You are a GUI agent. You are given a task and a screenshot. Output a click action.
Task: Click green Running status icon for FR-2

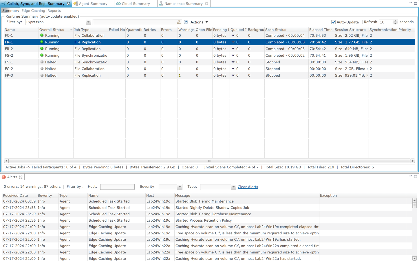point(42,49)
